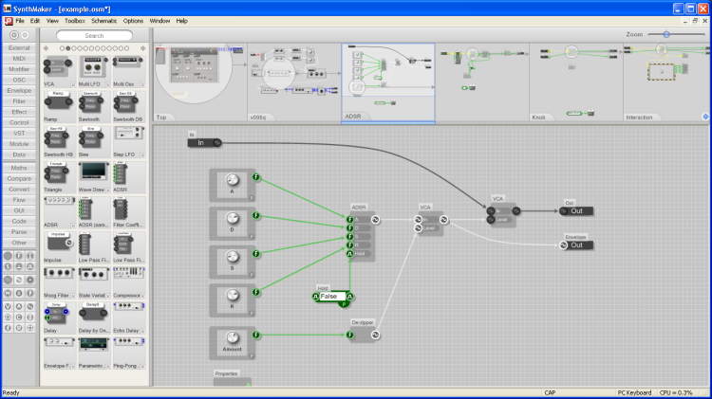The height and width of the screenshot is (399, 712).
Task: Toggle the Hold boolean False value
Action: tap(332, 297)
